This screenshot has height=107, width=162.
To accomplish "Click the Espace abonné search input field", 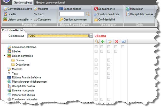I will [x=72, y=14].
